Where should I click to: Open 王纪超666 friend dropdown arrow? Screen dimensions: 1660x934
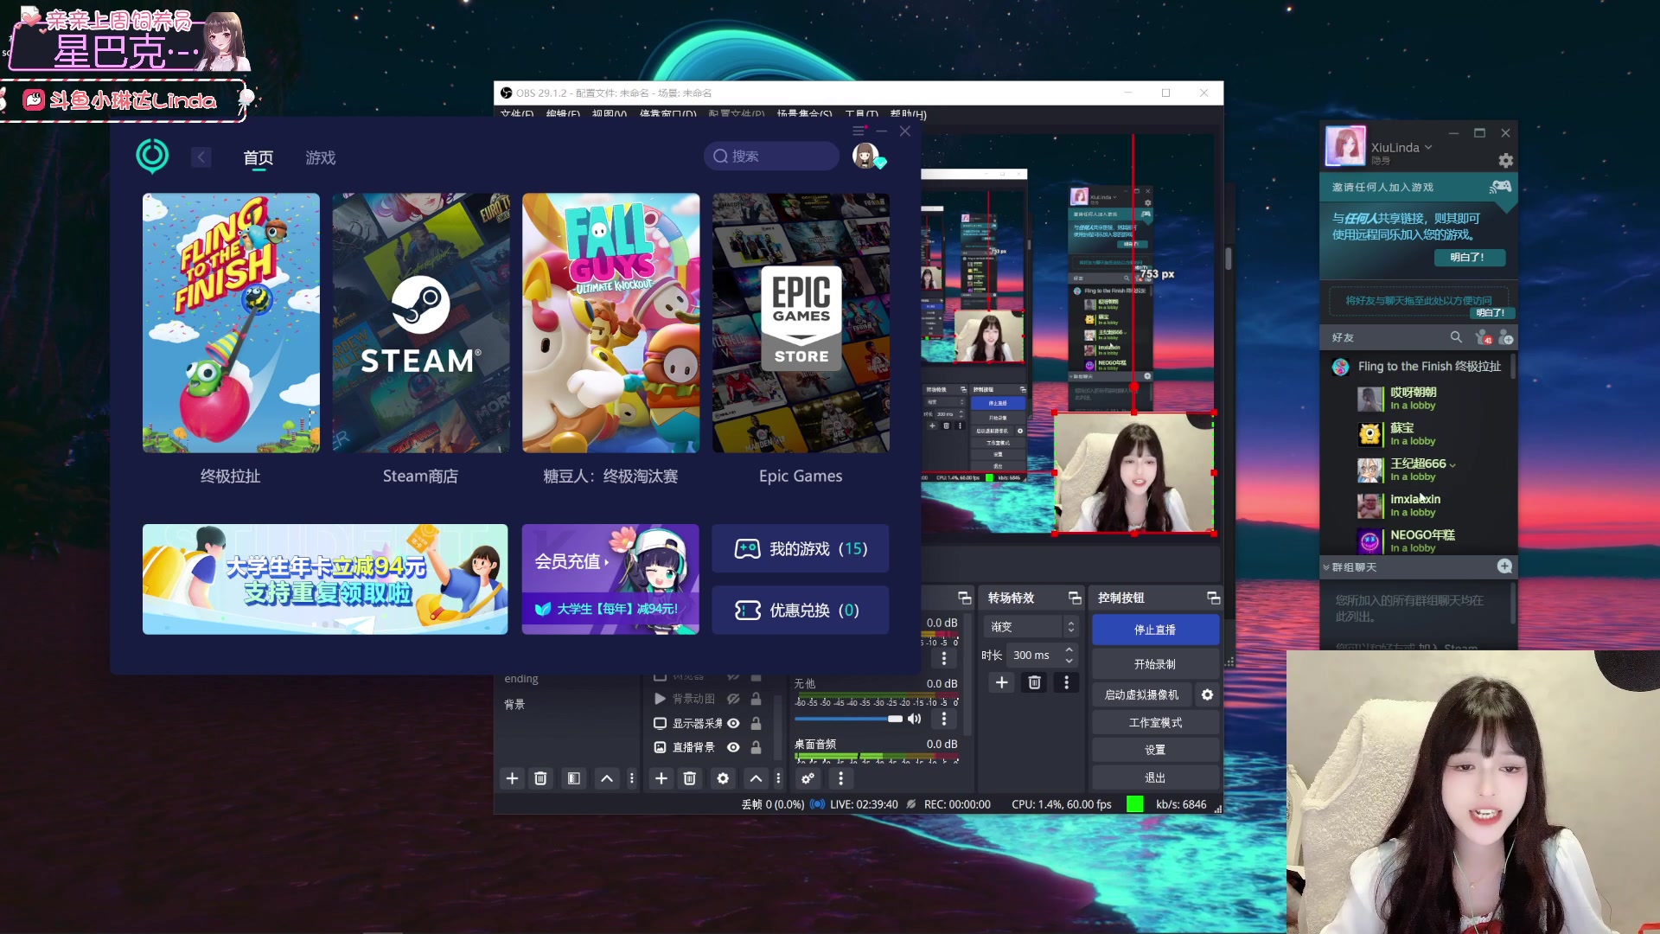click(1452, 465)
